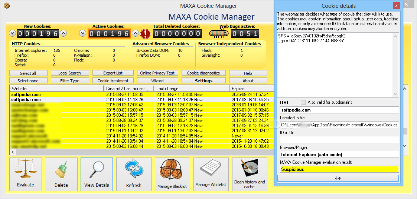The image size is (417, 199).
Task: Select row created 2015-09-03 17:06:42
Action: (x=142, y=105)
